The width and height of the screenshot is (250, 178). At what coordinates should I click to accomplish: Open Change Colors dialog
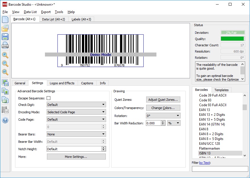click(163, 108)
